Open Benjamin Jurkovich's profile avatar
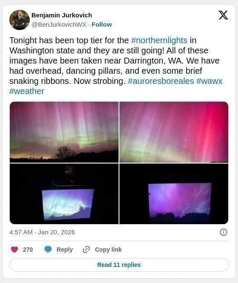 click(x=20, y=20)
